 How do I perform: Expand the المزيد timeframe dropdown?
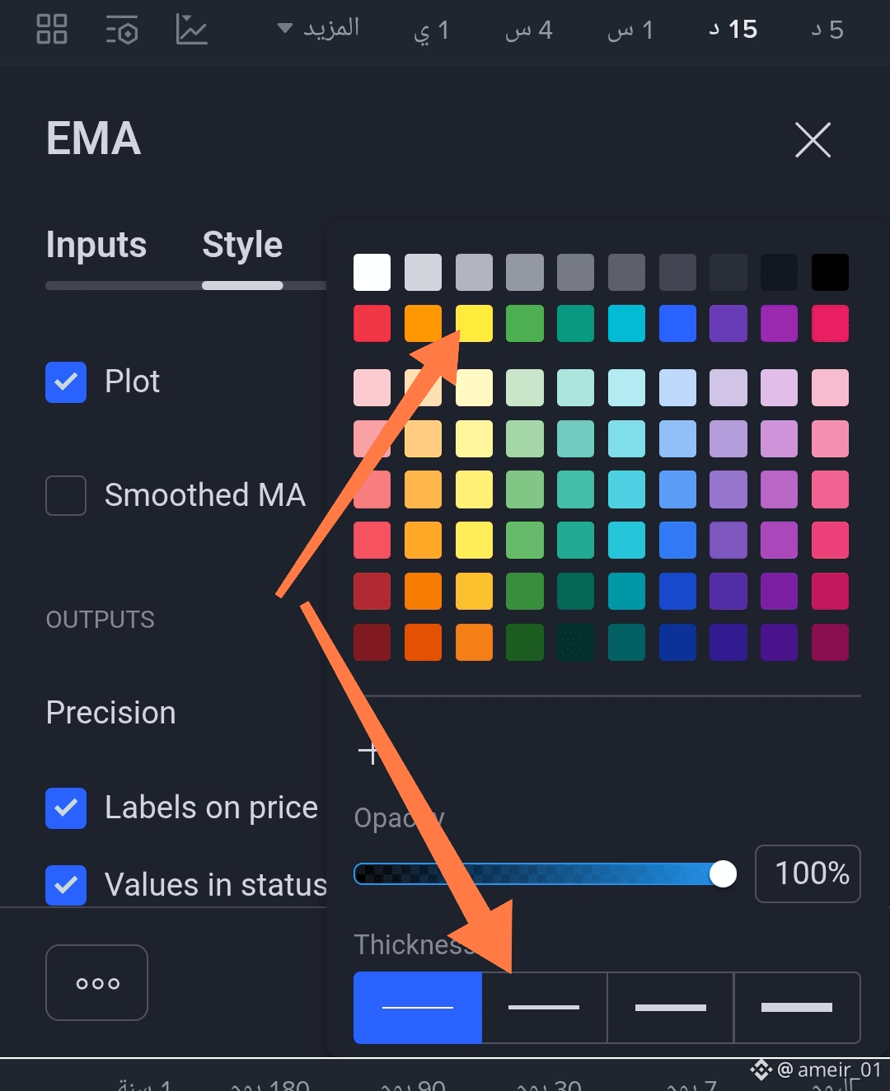tap(318, 30)
